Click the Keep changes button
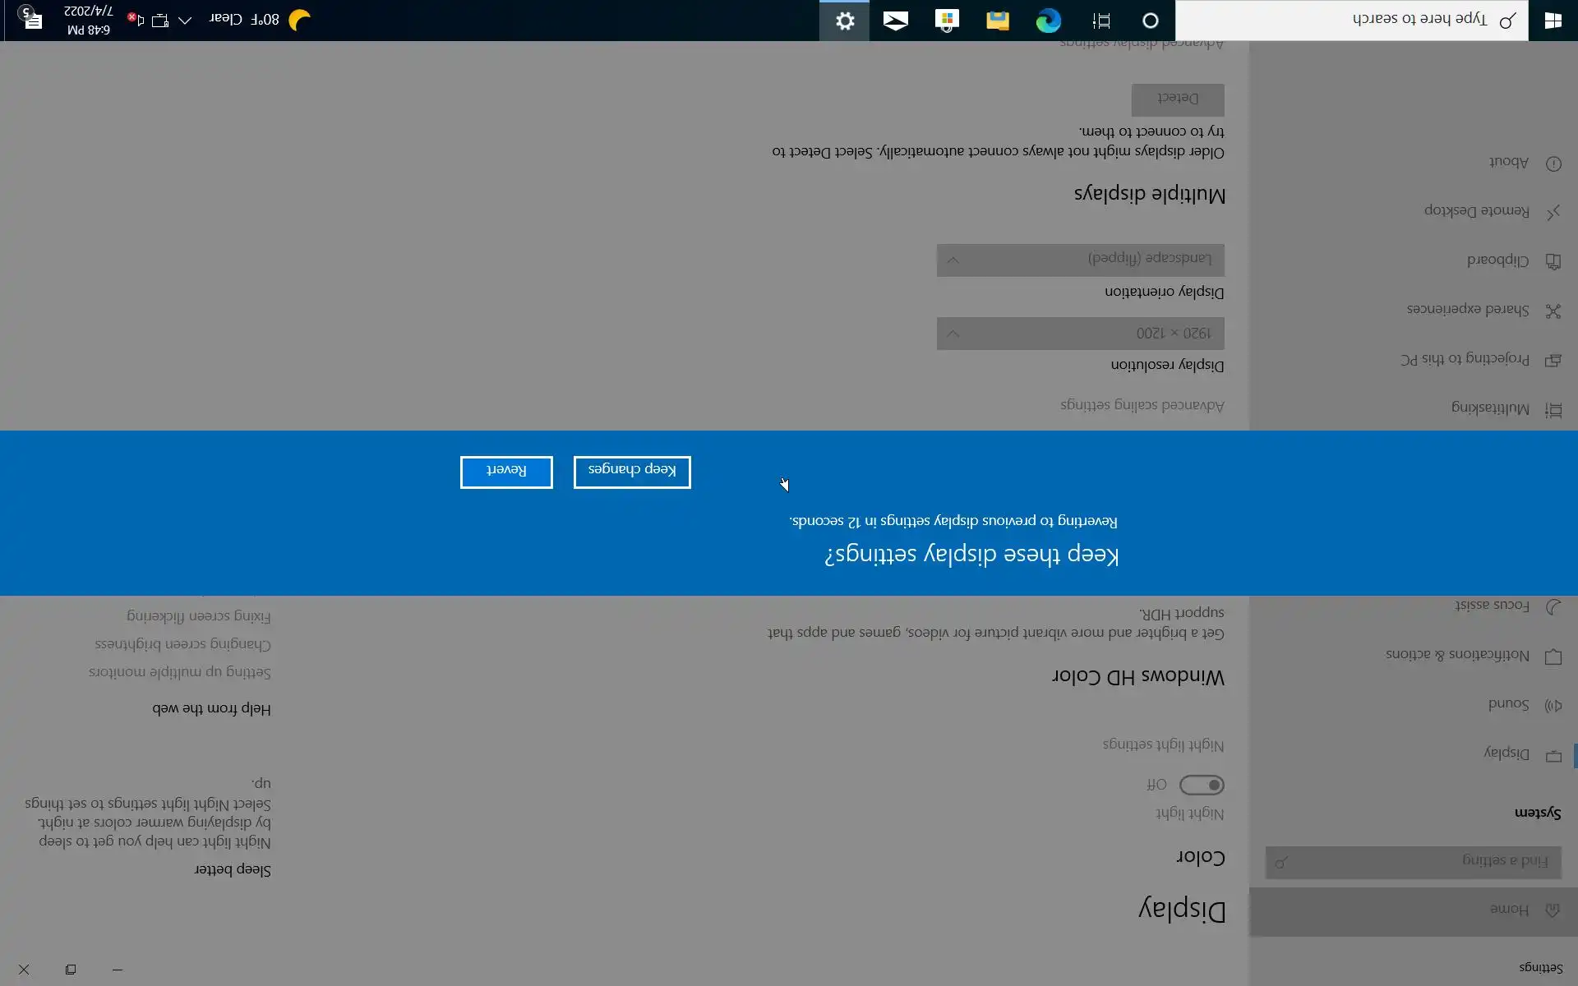Screen dimensions: 1578x986 pos(632,472)
